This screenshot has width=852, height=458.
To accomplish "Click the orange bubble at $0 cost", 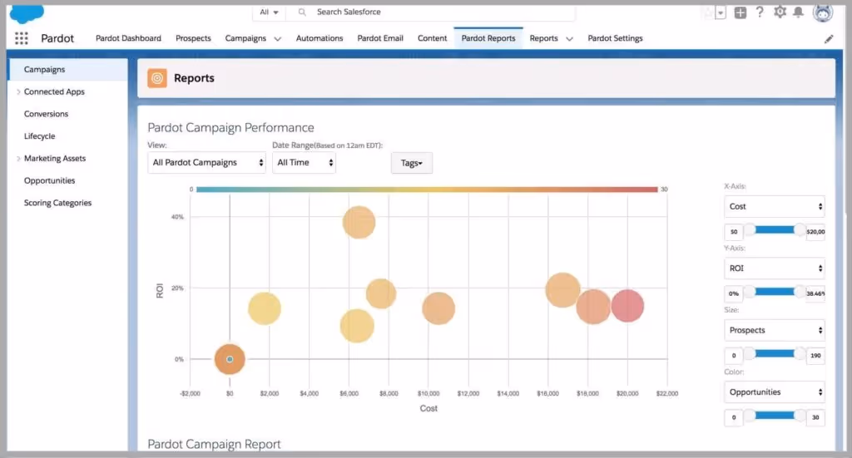I will (x=230, y=359).
